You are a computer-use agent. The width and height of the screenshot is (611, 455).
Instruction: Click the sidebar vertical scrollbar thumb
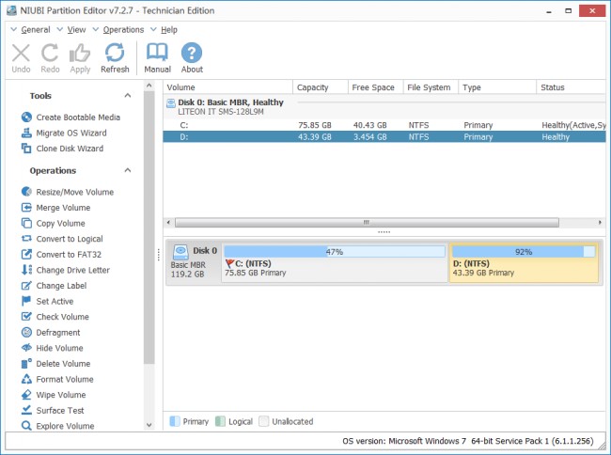click(x=149, y=227)
